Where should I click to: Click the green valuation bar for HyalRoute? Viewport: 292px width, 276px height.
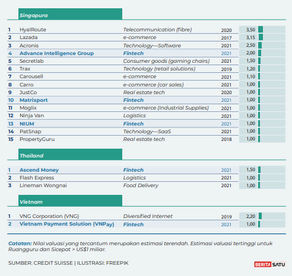pos(261,30)
